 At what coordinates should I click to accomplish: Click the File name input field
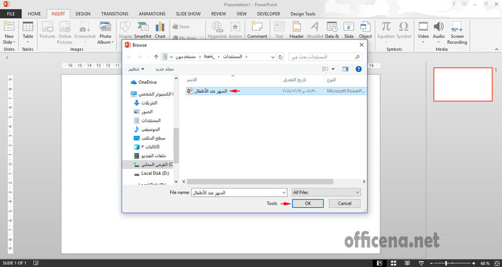236,193
